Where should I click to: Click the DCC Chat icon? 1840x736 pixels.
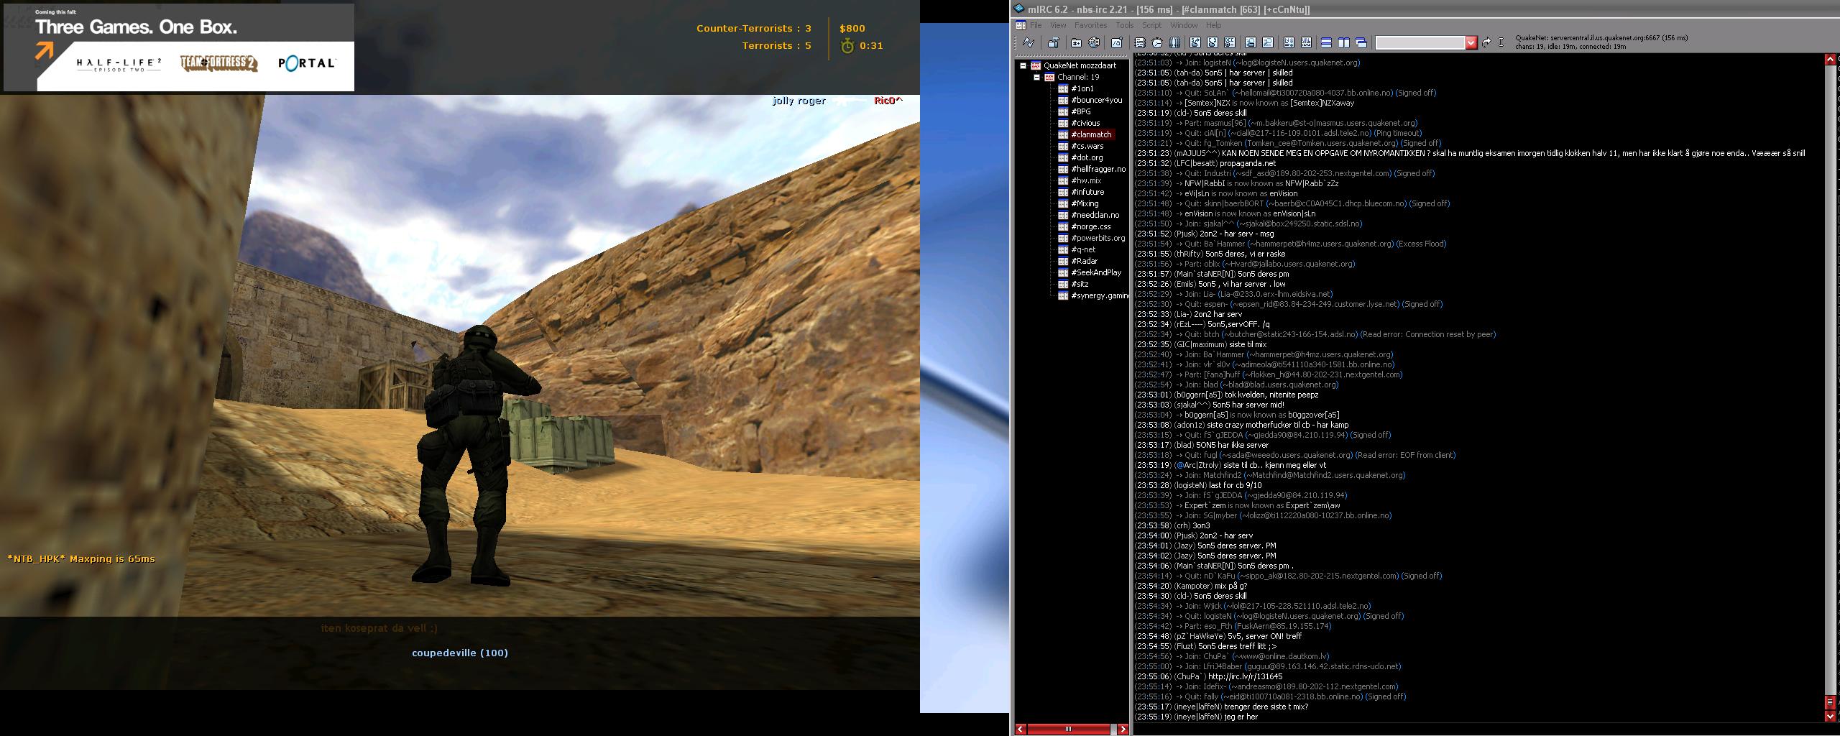[1213, 42]
